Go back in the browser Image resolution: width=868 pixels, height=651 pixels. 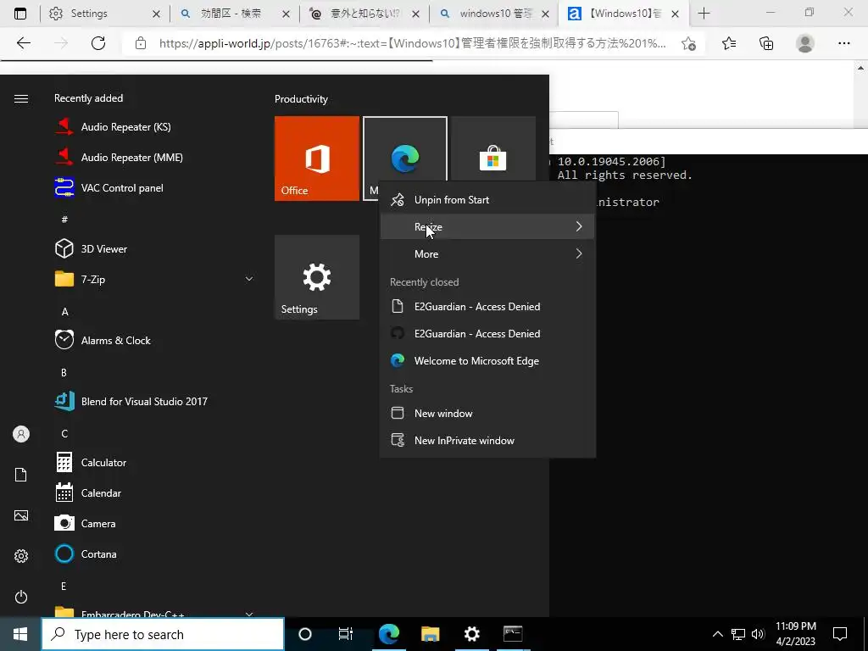click(x=23, y=43)
